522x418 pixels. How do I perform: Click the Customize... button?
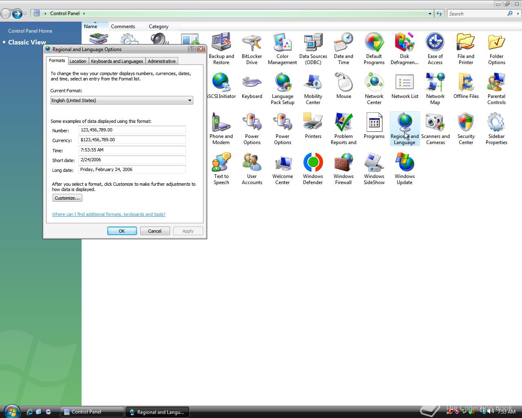tap(67, 198)
